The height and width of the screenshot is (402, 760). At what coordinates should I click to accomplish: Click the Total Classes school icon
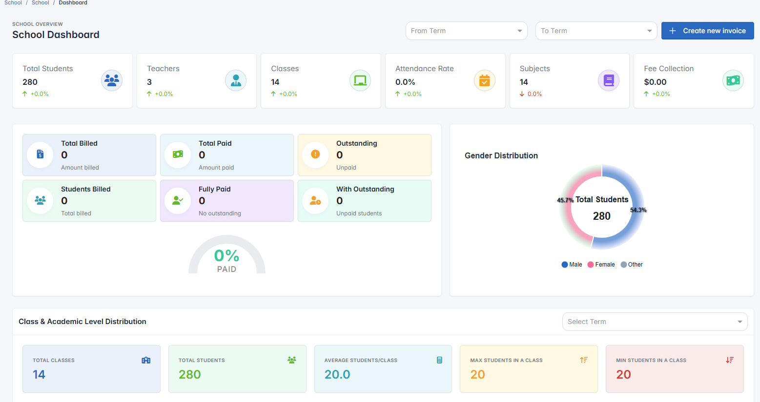146,360
